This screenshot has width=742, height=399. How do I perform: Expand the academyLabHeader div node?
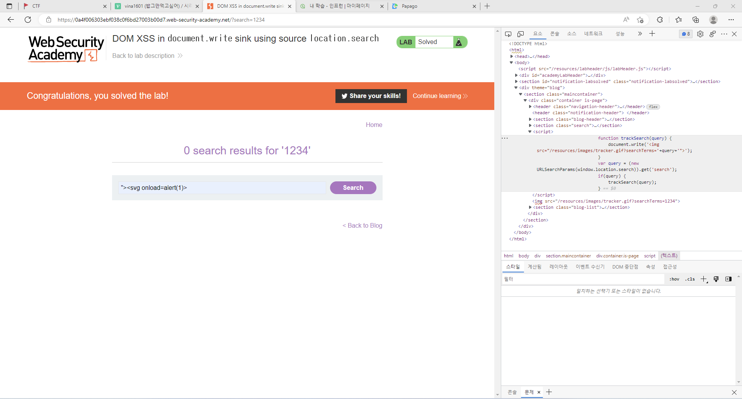coord(516,75)
